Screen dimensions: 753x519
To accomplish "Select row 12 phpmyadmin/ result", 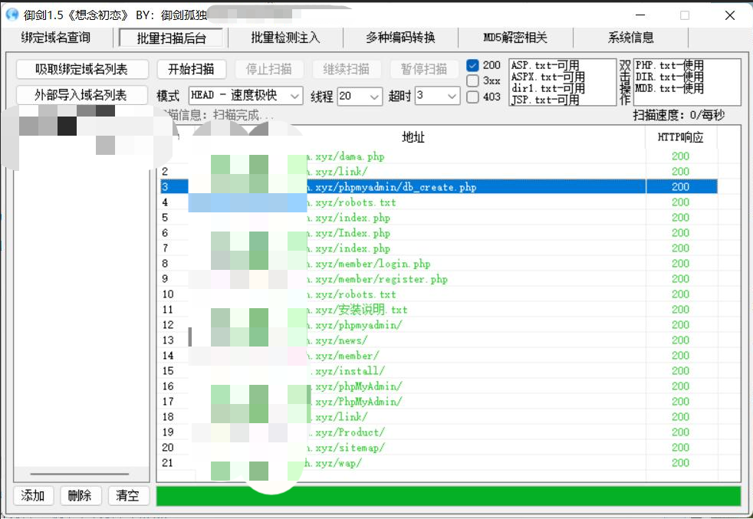I will click(439, 325).
